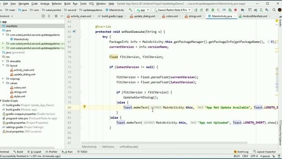Click the Apply Changes icon next to device dropdown
282x159 pixels.
pos(196,10)
